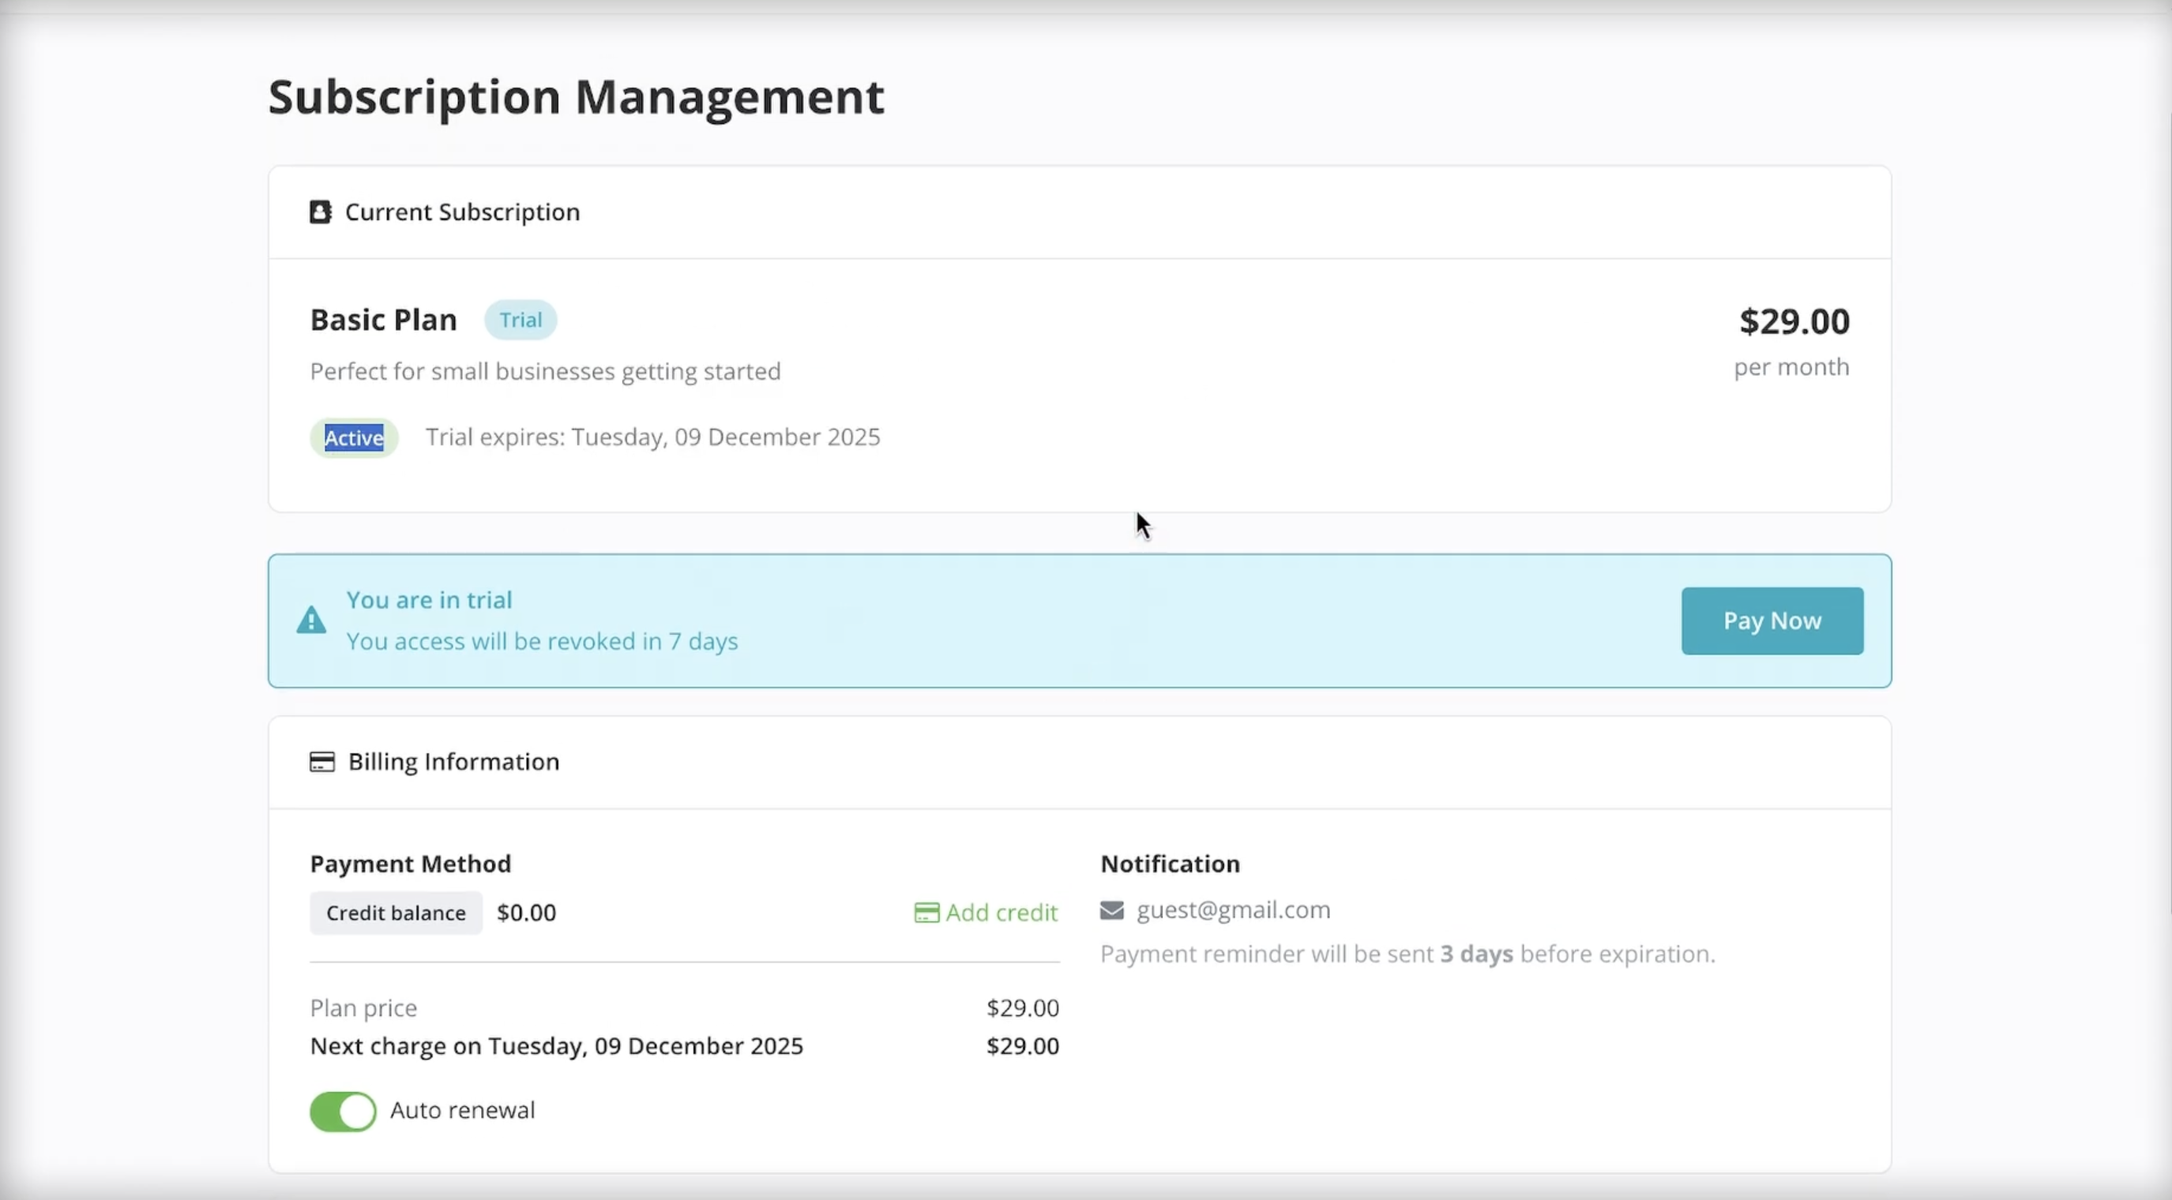
Task: Click the 'You are in trial' banner title
Action: [429, 600]
